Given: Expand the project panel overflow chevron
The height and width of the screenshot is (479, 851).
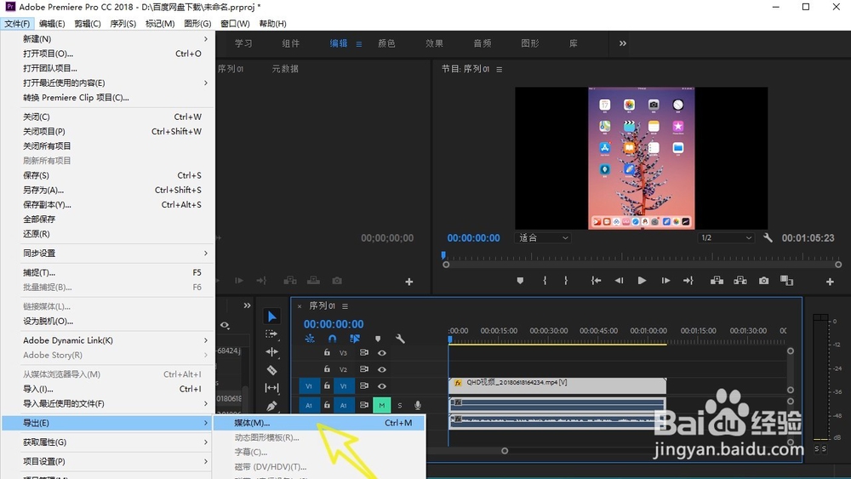Looking at the screenshot, I should tap(247, 305).
